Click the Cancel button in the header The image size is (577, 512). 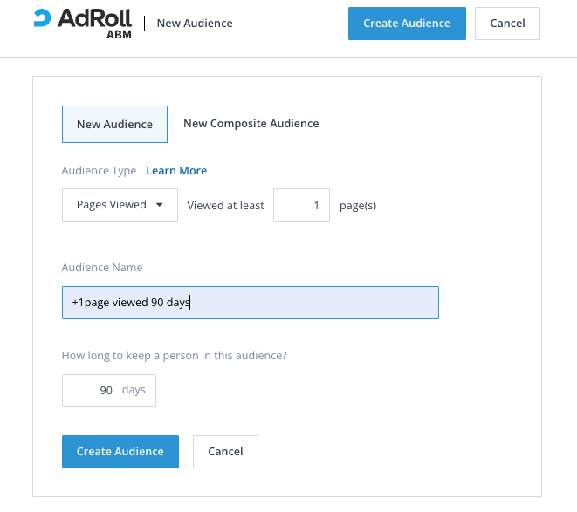(507, 24)
